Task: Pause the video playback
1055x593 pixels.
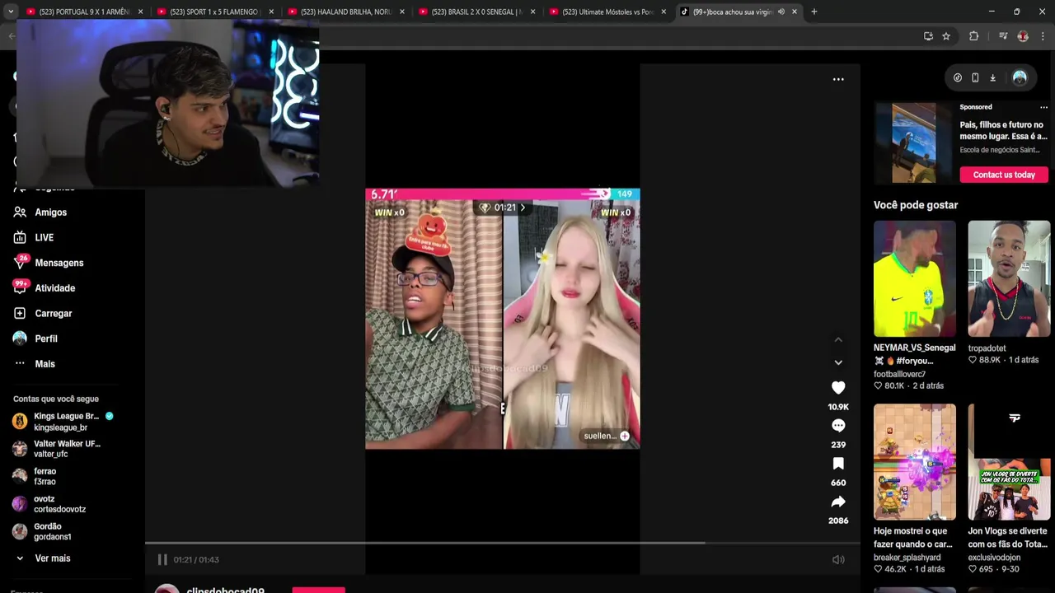Action: 162,559
